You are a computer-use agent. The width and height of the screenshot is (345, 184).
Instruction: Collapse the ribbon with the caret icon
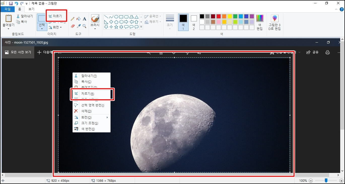point(336,9)
